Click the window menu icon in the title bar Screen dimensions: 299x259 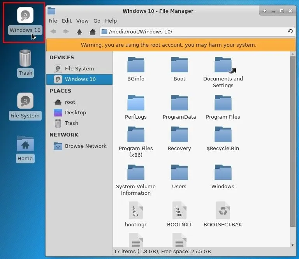pyautogui.click(x=51, y=11)
